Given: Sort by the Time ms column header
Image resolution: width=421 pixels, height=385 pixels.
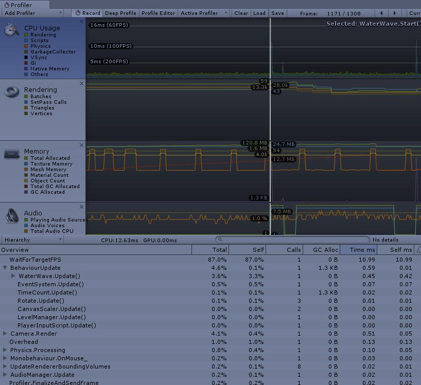Looking at the screenshot, I should click(x=358, y=250).
